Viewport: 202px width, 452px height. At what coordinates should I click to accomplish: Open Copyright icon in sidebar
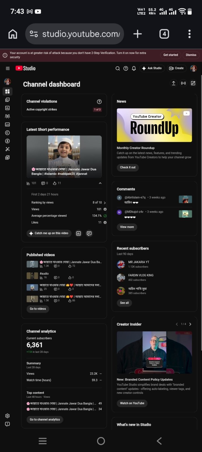tap(8, 133)
